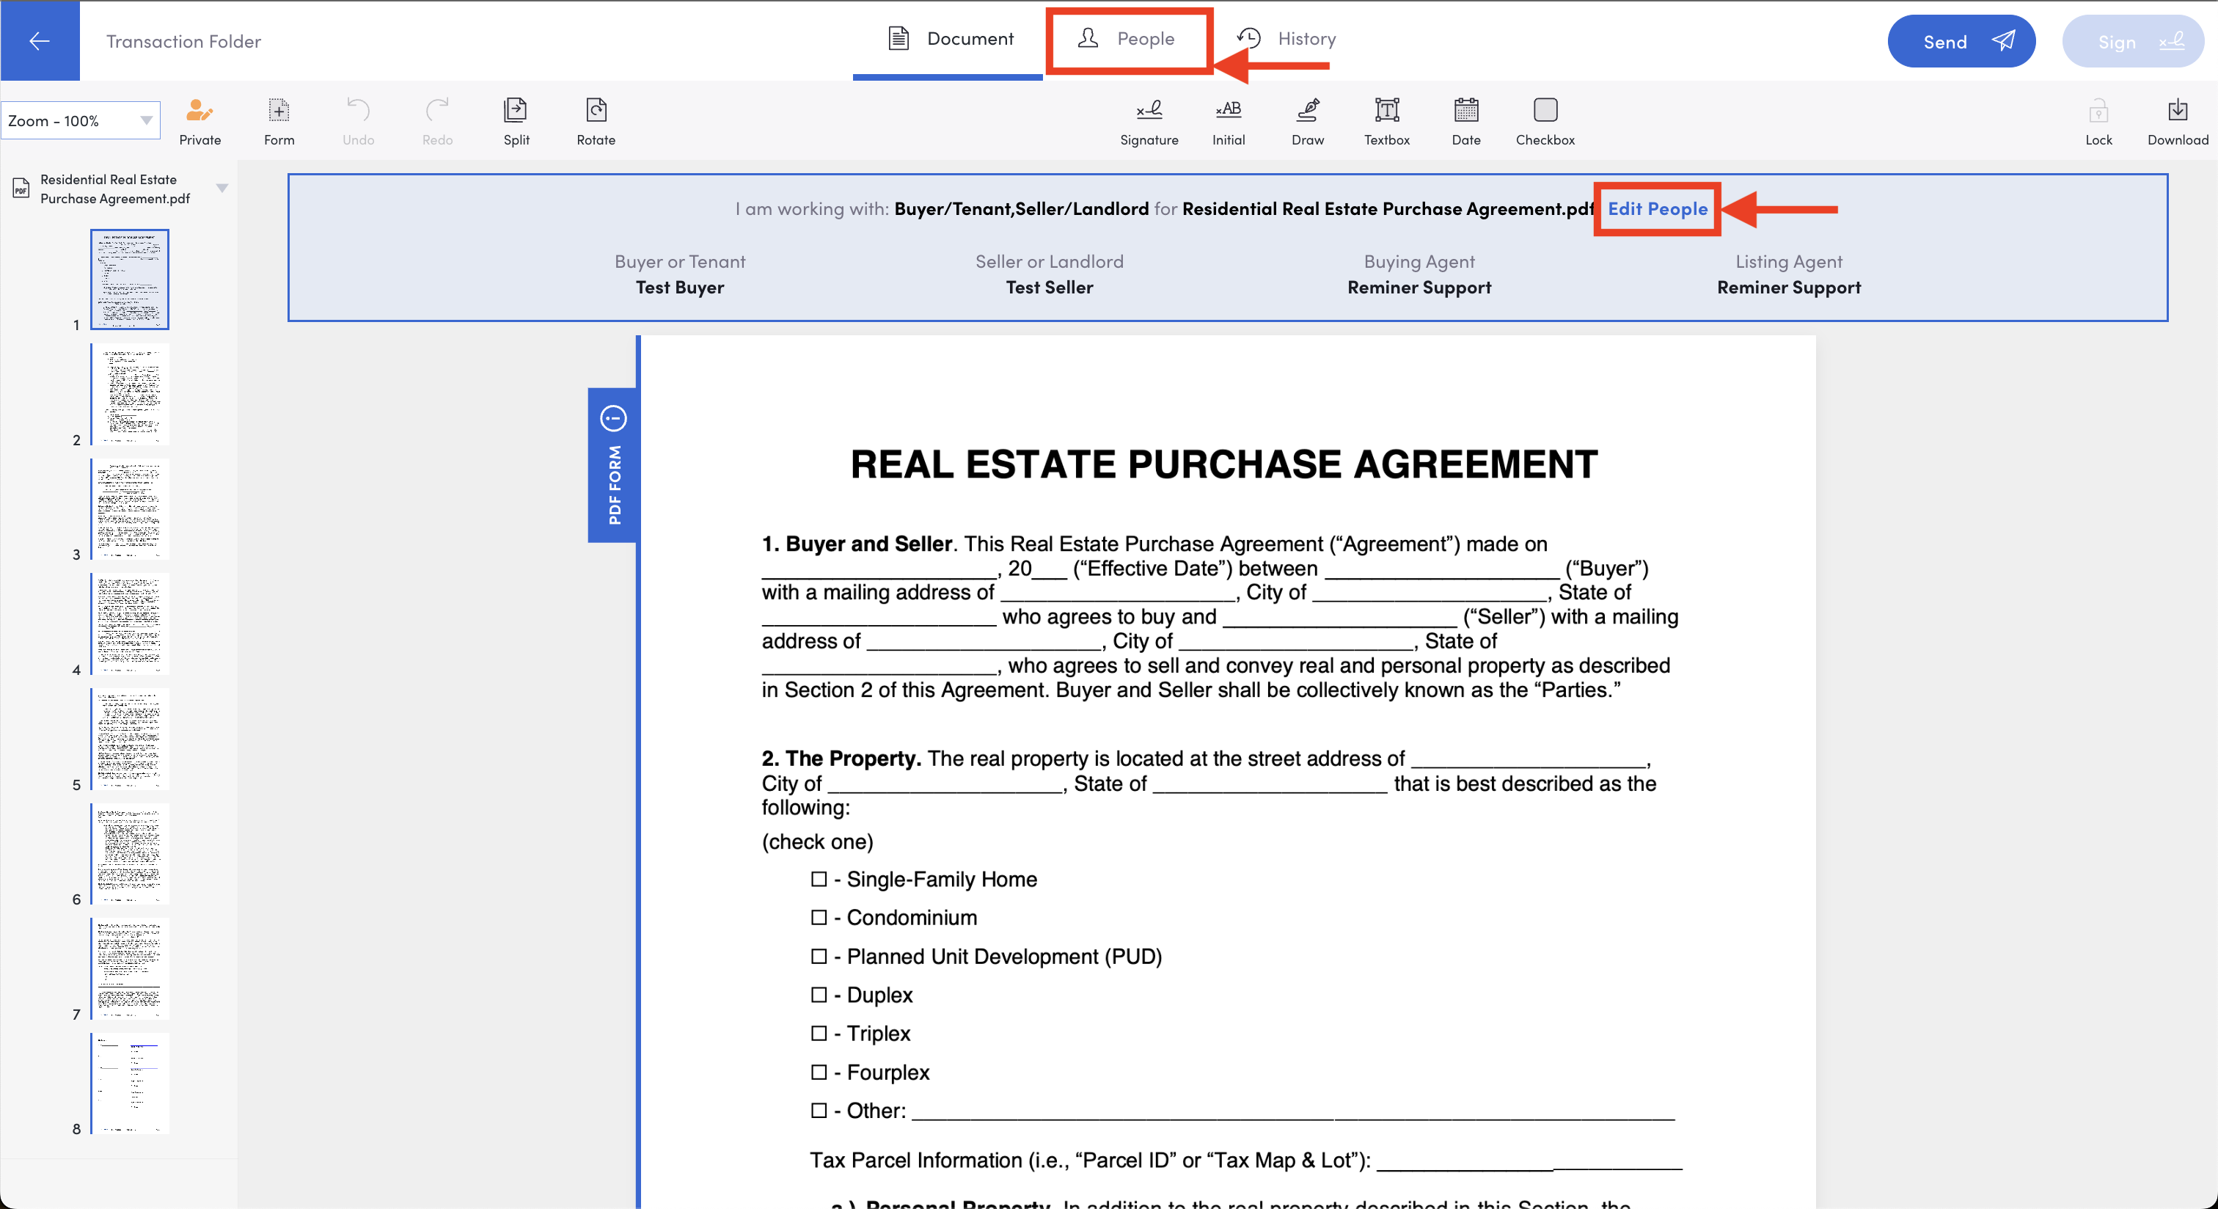Image resolution: width=2218 pixels, height=1209 pixels.
Task: Rotate the document page
Action: point(596,111)
